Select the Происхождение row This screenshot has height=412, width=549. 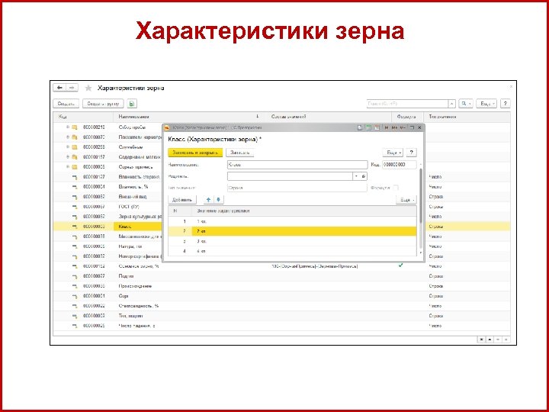pos(281,286)
